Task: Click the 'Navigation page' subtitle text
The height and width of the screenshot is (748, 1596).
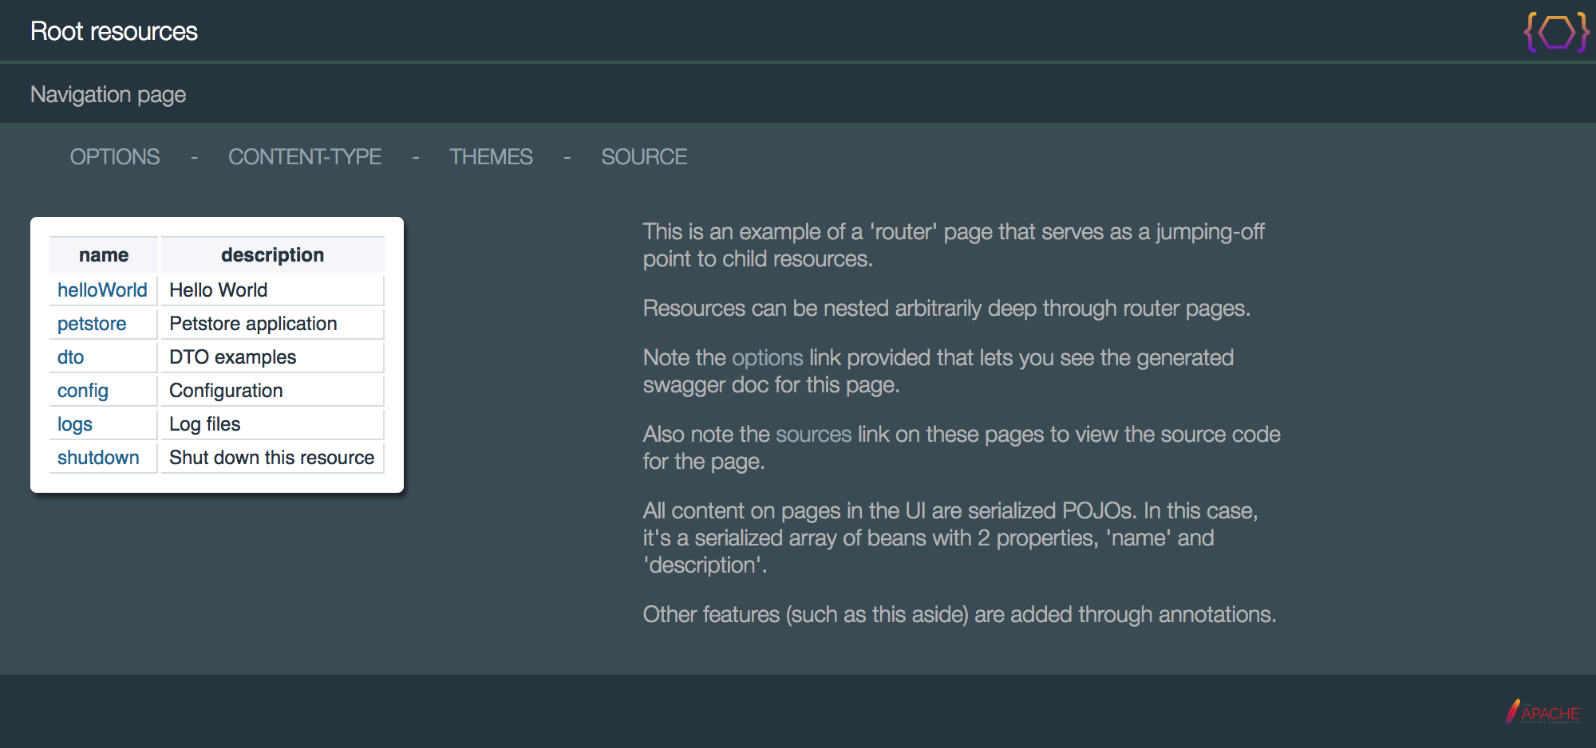Action: [108, 95]
